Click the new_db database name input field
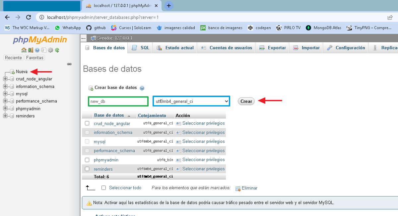Image resolution: width=398 pixels, height=216 pixels. 118,101
